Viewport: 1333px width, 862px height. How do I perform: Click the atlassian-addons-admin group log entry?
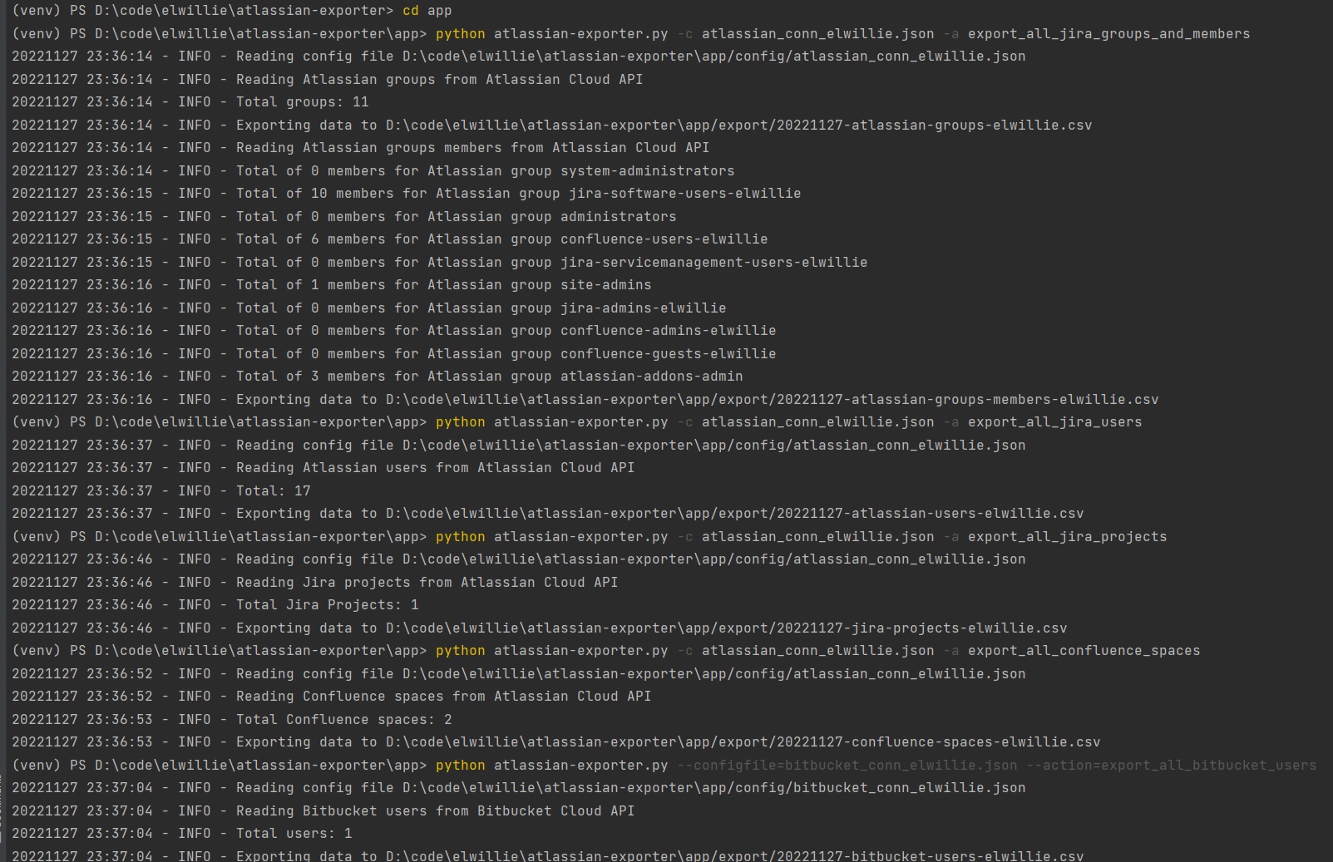click(x=651, y=377)
